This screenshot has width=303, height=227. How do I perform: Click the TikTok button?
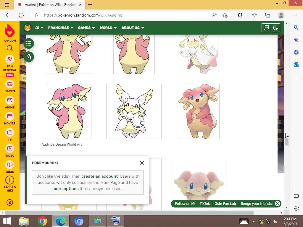(x=204, y=204)
